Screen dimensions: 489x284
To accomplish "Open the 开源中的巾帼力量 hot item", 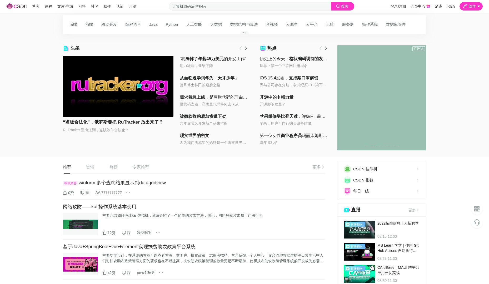I will tap(277, 97).
